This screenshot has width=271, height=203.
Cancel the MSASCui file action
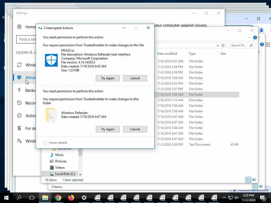click(135, 78)
